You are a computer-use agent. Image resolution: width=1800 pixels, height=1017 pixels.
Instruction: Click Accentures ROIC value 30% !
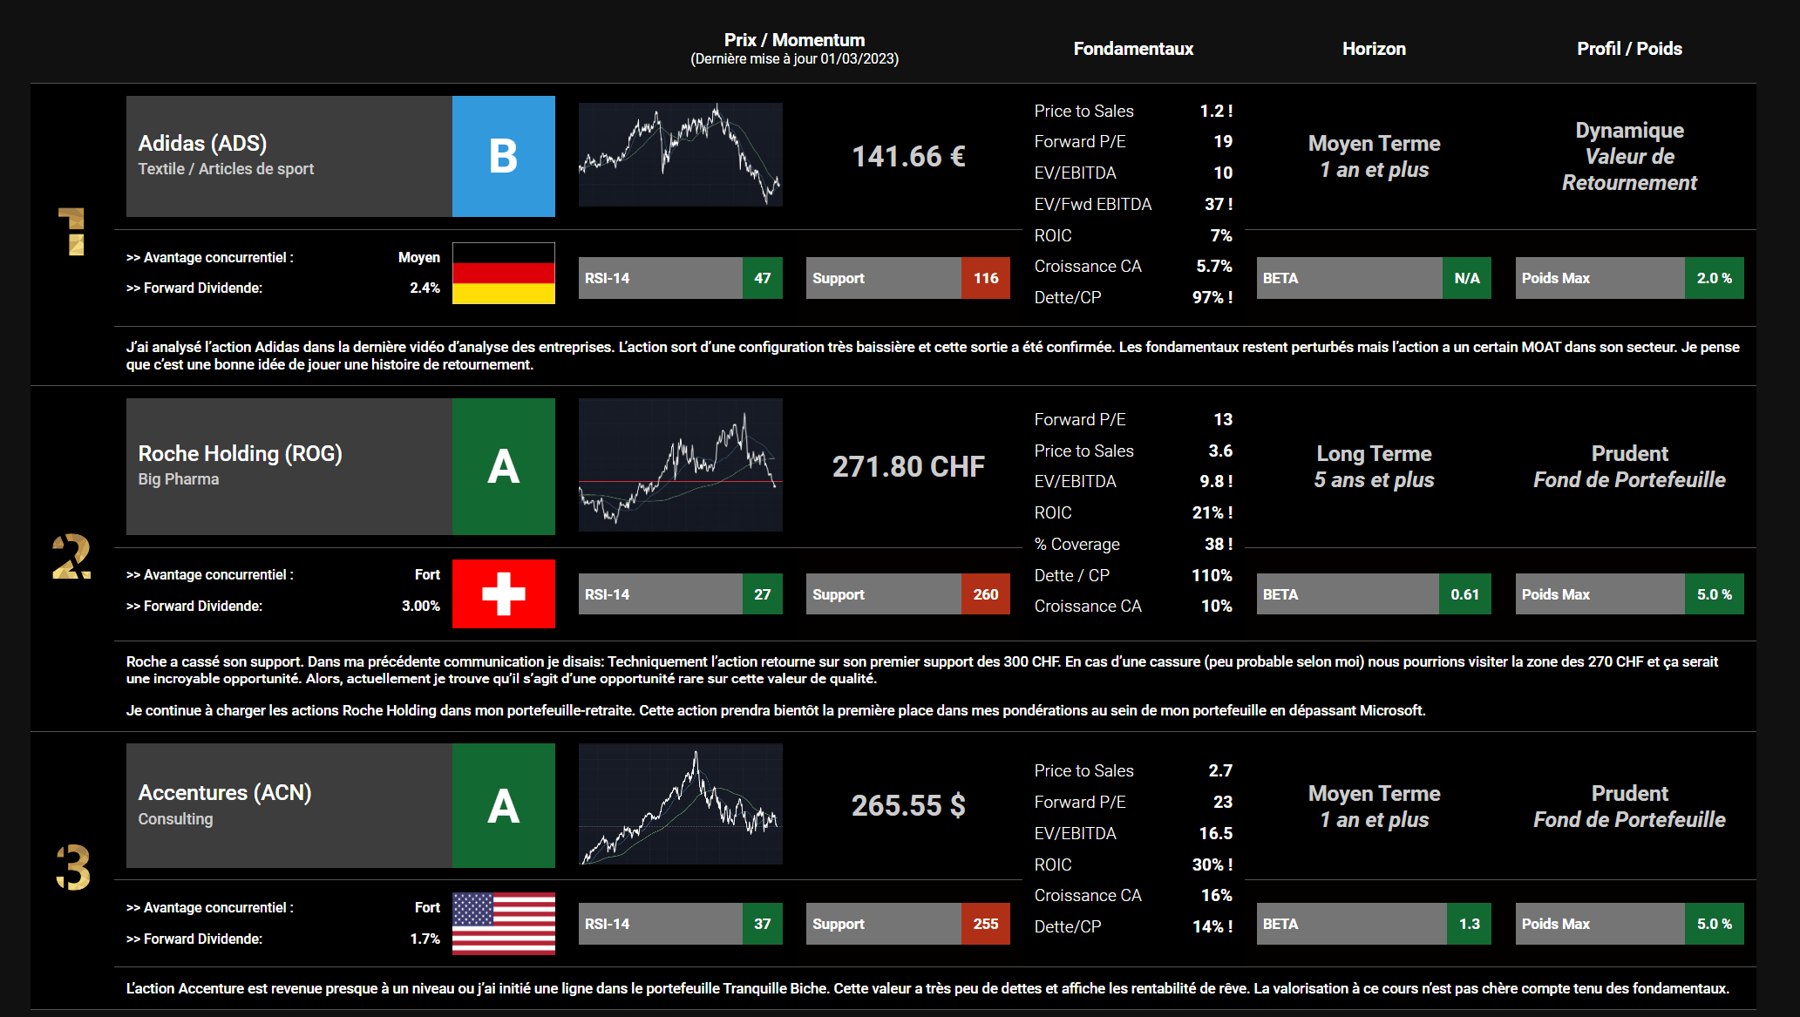click(1212, 864)
